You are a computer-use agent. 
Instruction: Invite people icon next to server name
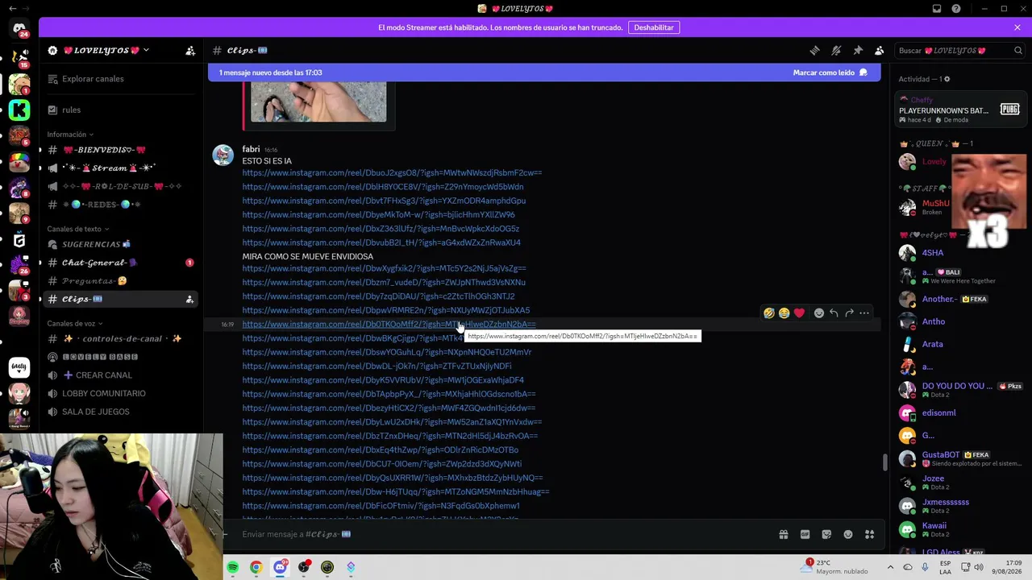point(190,51)
